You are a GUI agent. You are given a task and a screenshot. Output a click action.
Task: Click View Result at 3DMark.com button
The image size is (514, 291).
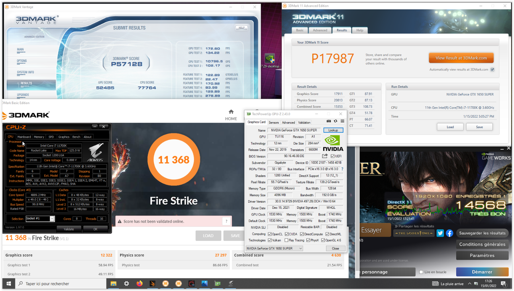click(461, 58)
